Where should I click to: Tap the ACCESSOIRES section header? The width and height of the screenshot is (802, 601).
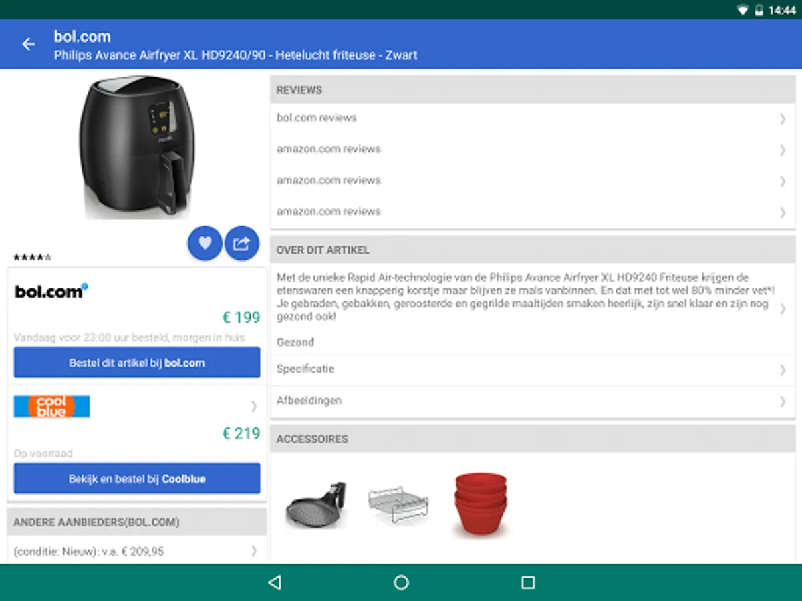coord(533,439)
